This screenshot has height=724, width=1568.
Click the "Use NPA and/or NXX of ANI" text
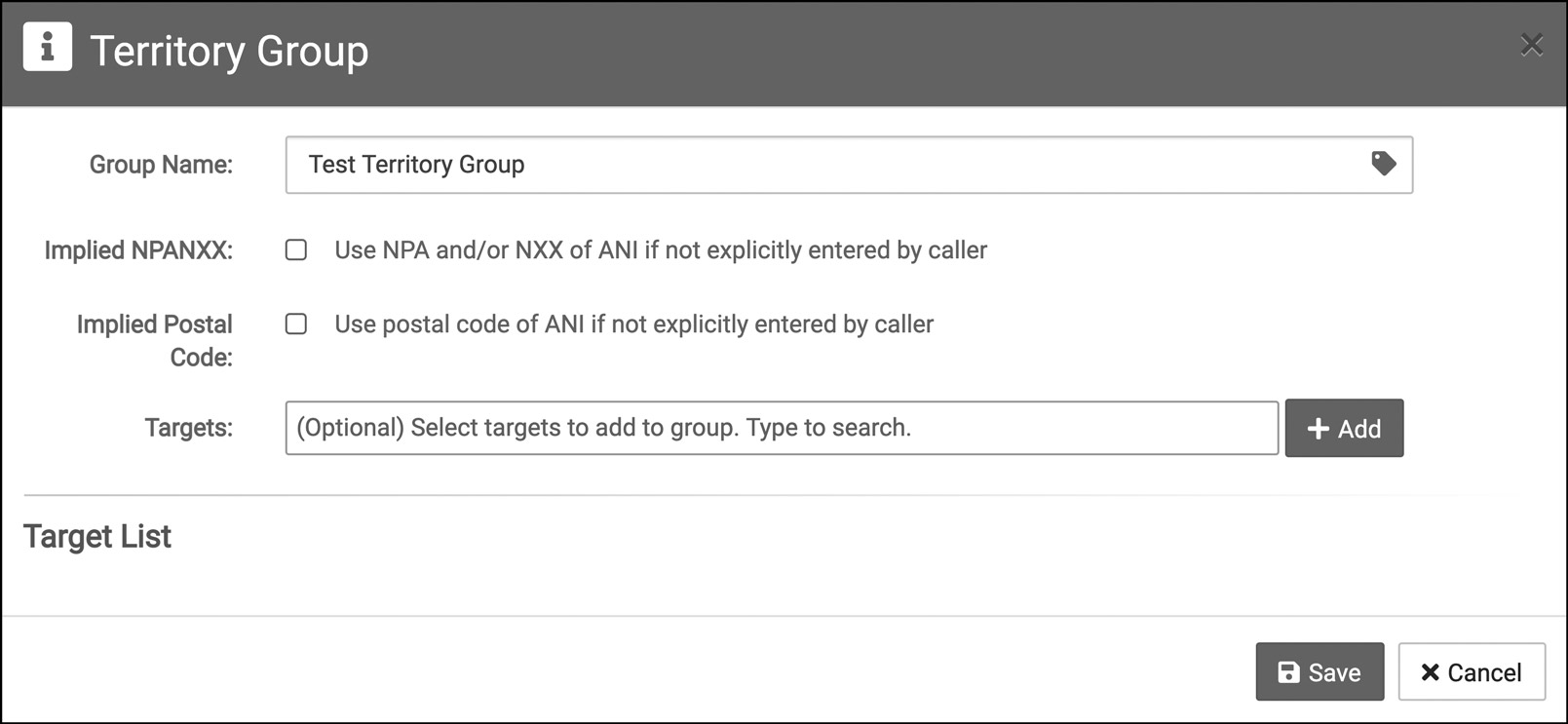tap(660, 250)
